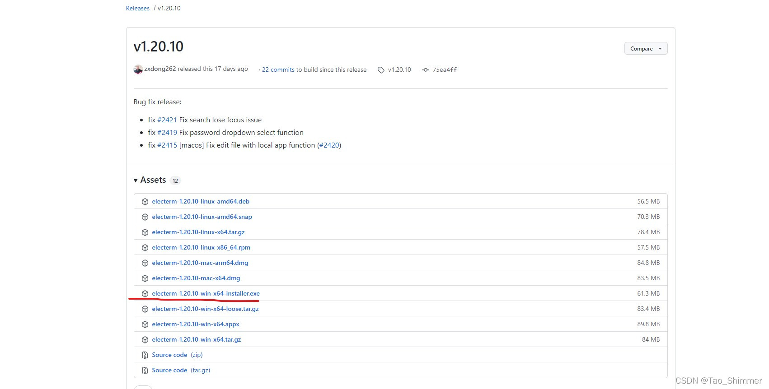This screenshot has width=769, height=389.
Task: Download electerm-1.20.10-win-x64-loose.tar.gz
Action: click(206, 309)
